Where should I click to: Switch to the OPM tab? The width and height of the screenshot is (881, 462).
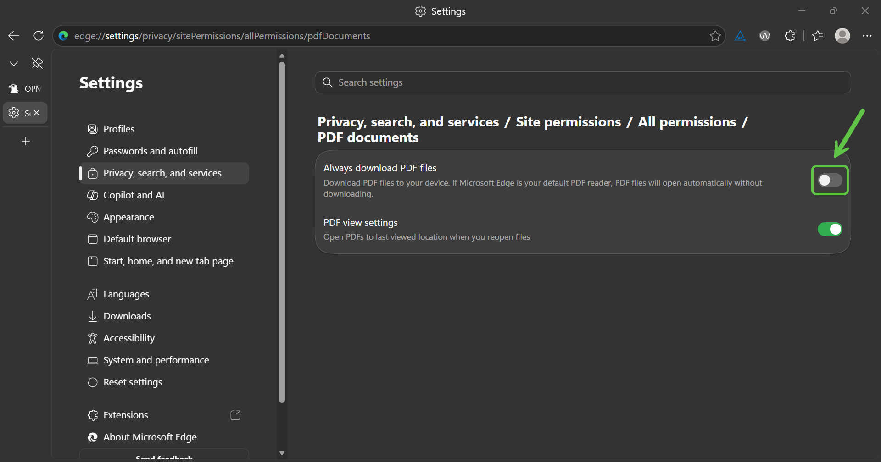click(25, 88)
